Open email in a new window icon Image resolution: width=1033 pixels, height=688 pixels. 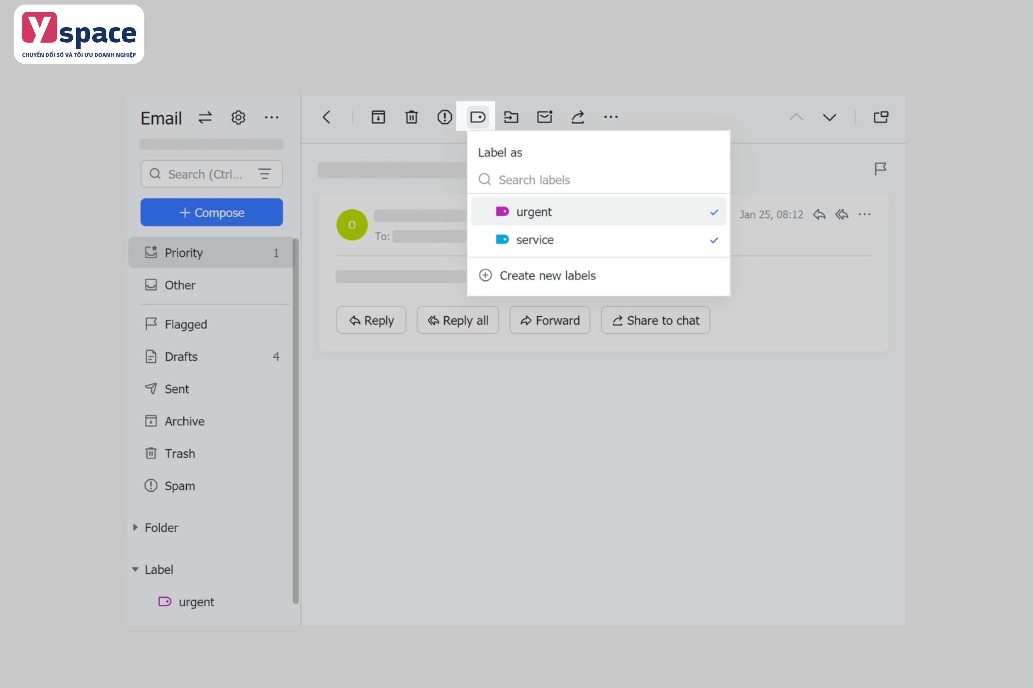[x=881, y=117]
